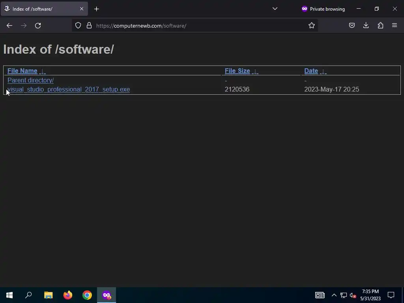Save page to Pocket

(352, 26)
